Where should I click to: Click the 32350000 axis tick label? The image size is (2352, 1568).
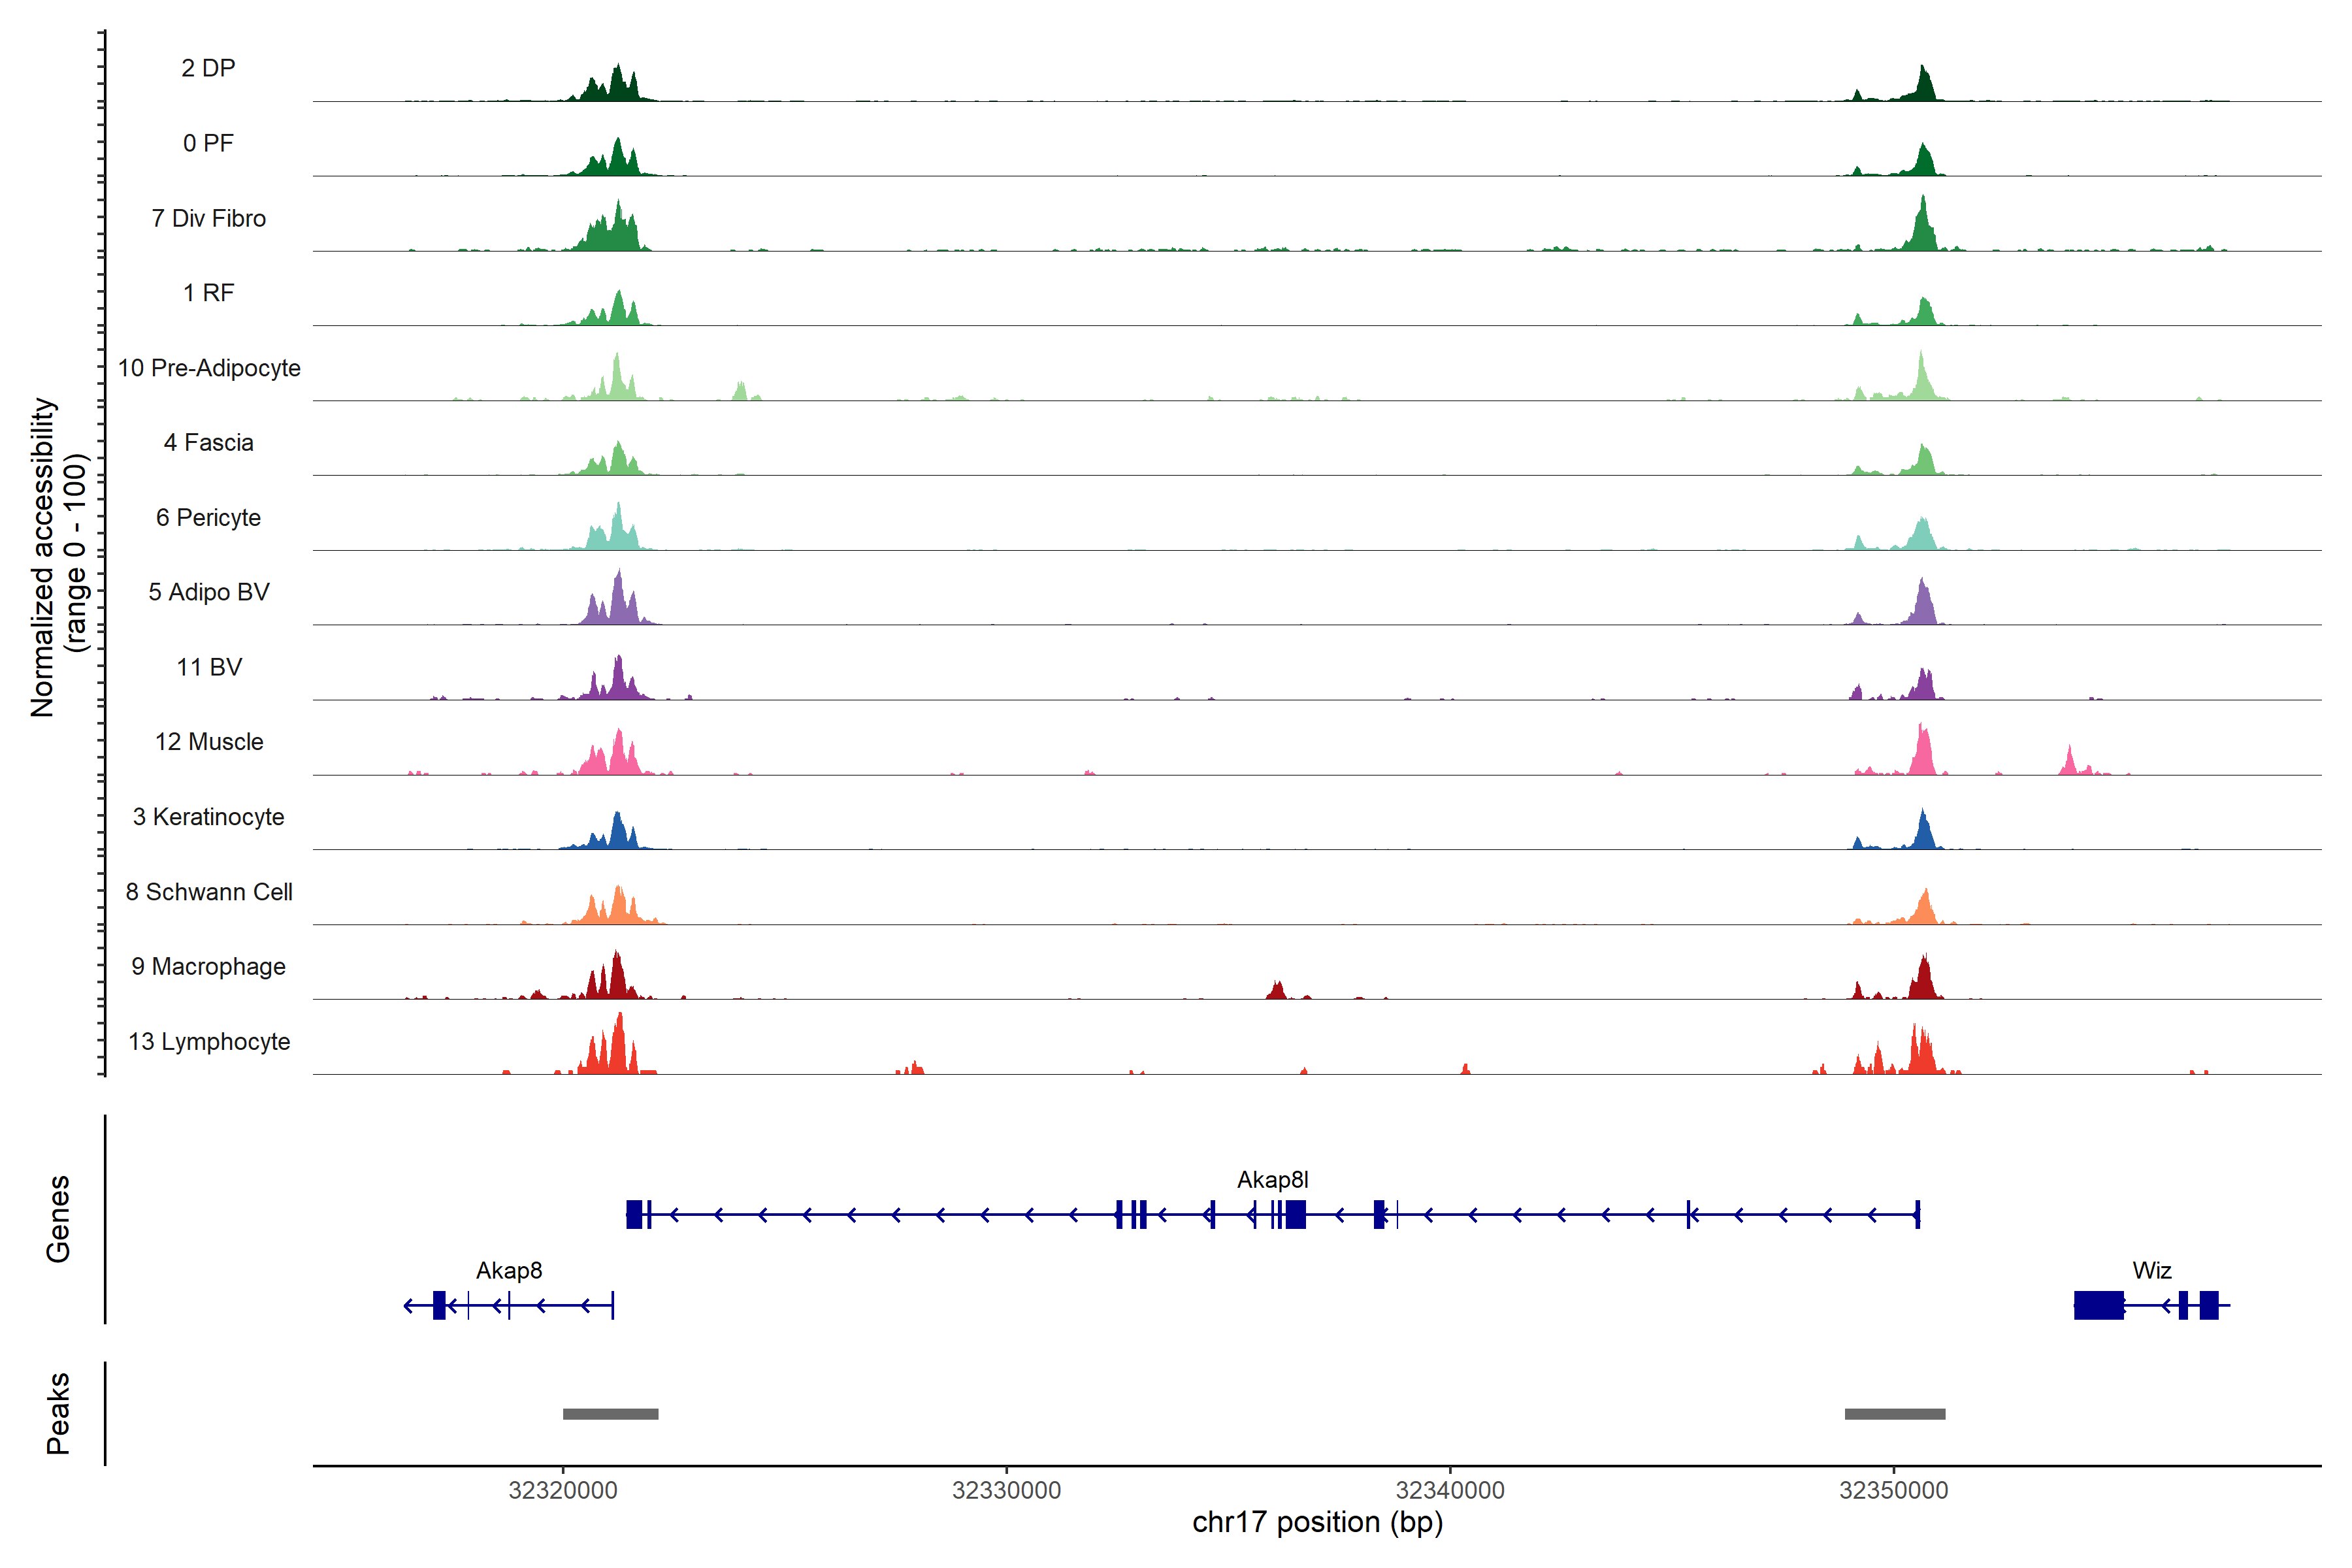(1893, 1490)
